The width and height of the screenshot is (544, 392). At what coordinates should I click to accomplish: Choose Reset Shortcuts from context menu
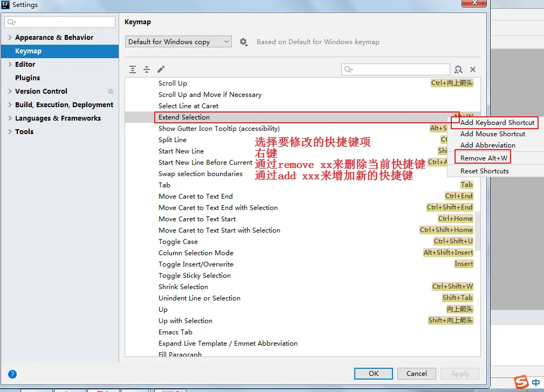[484, 171]
